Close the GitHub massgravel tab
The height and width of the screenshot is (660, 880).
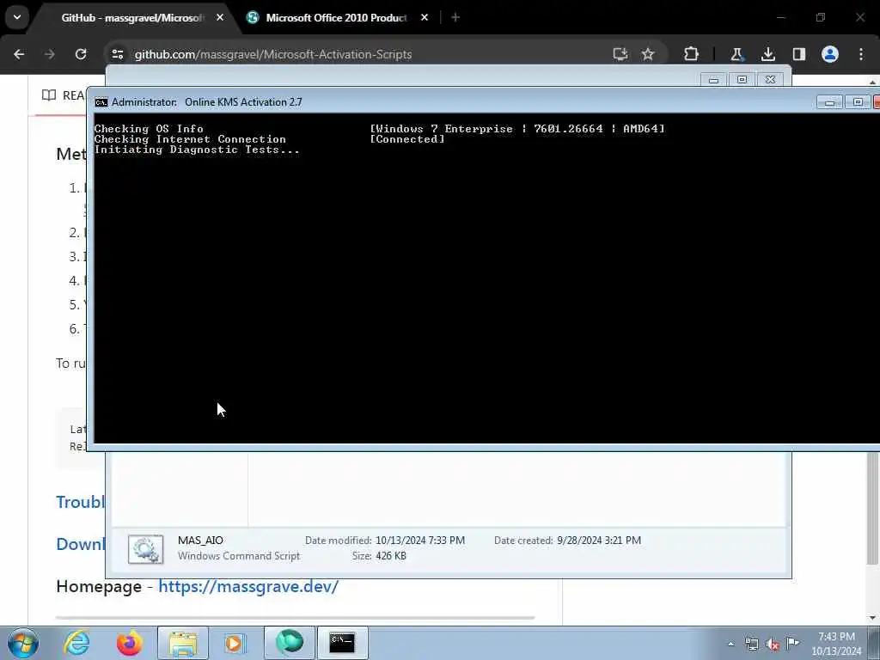click(220, 18)
